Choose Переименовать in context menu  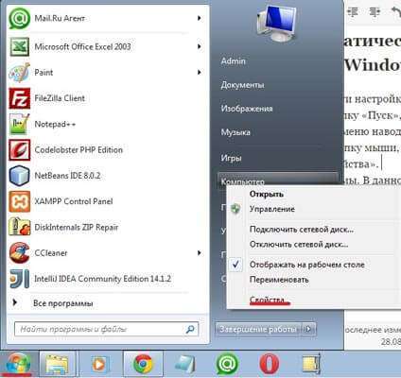point(279,280)
